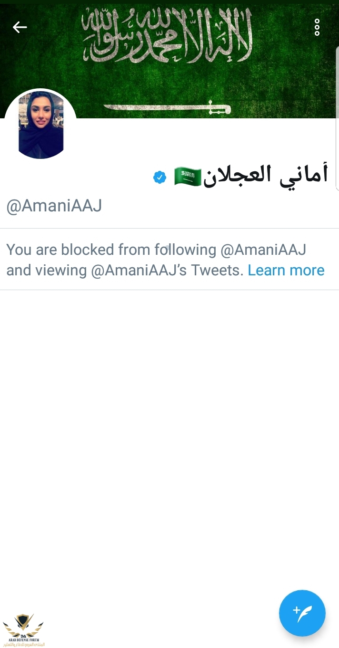The width and height of the screenshot is (339, 648).
Task: Open the three-dot overflow menu
Action: coord(317,28)
